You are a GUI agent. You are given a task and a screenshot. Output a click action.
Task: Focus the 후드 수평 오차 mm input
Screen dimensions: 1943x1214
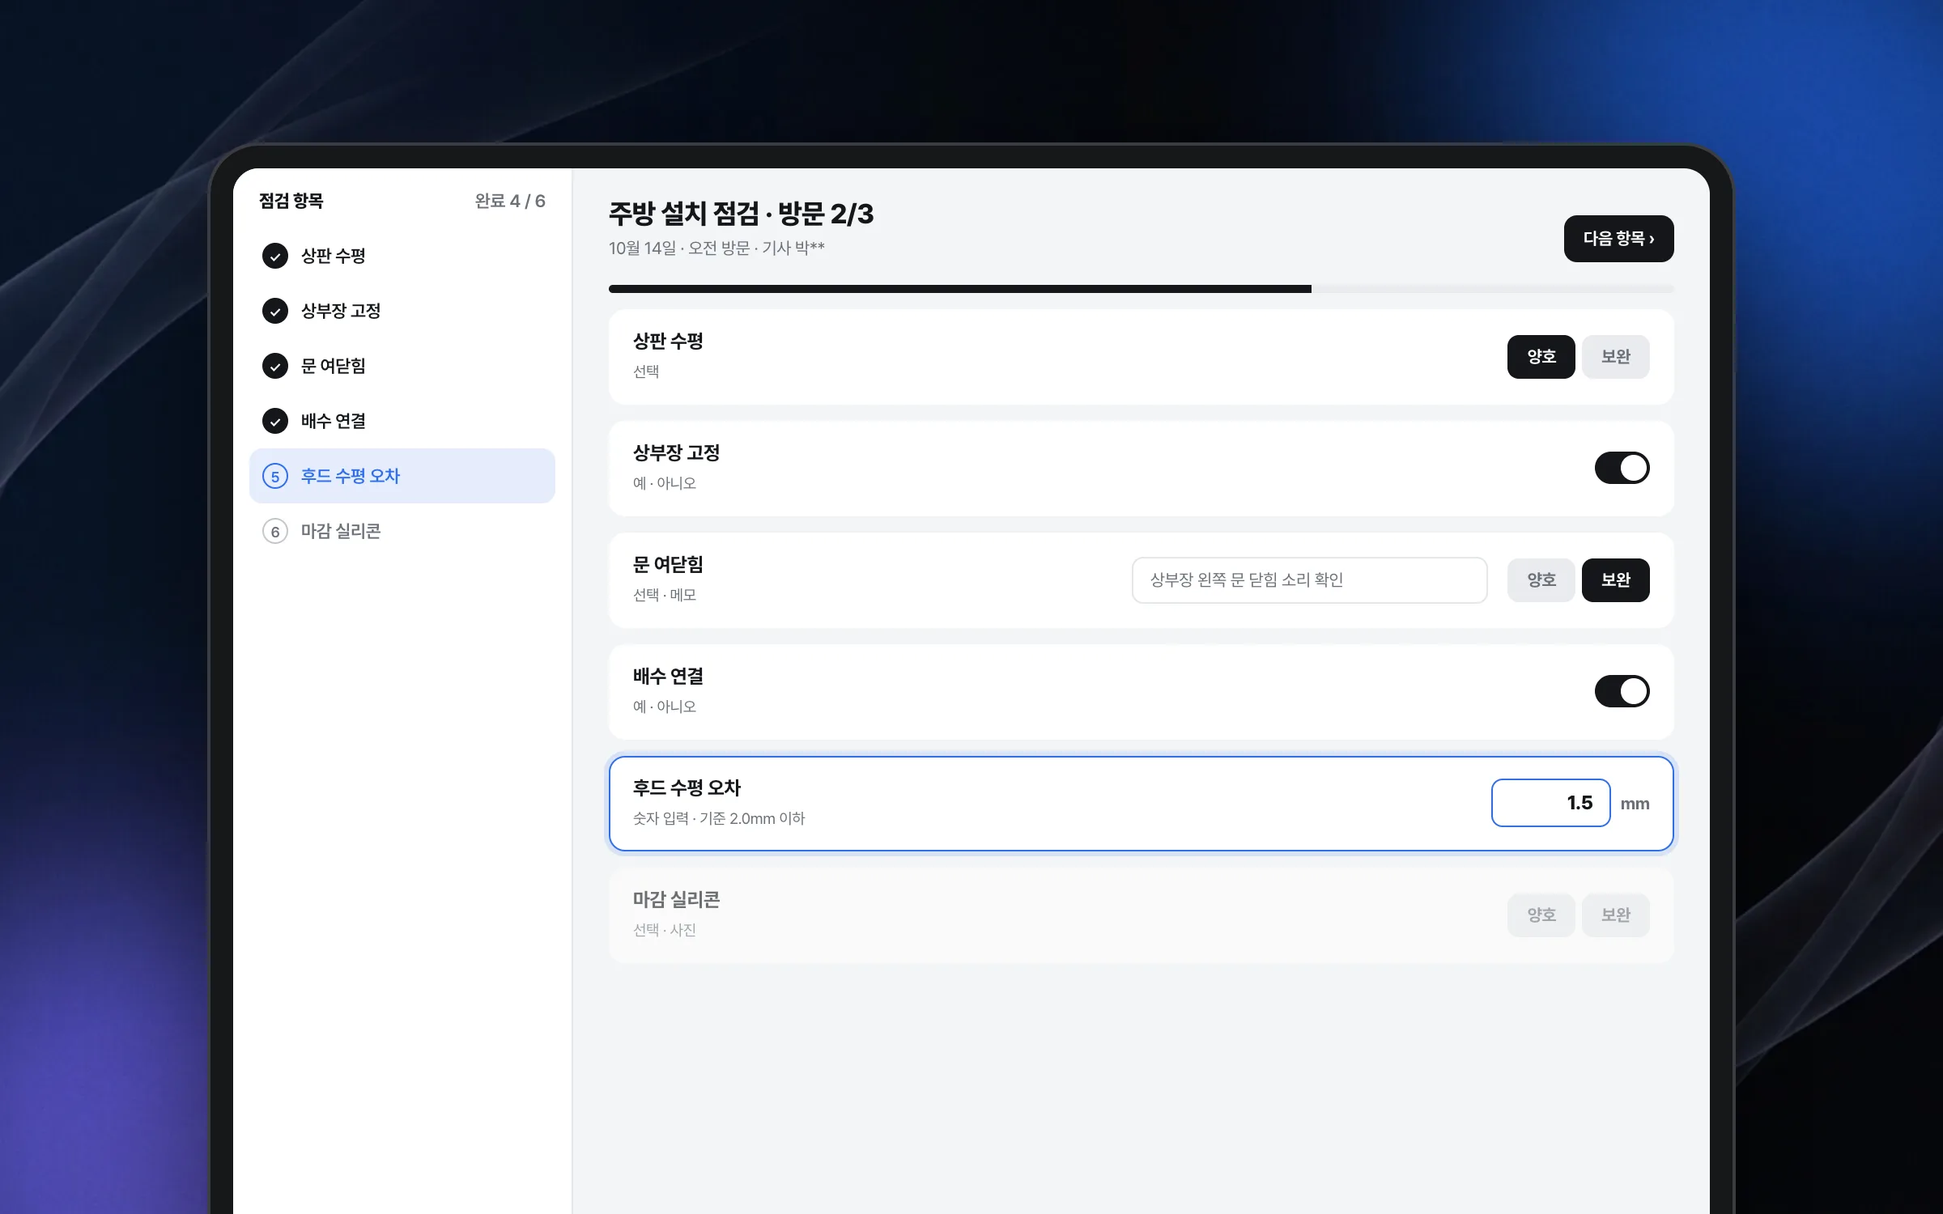coord(1550,803)
